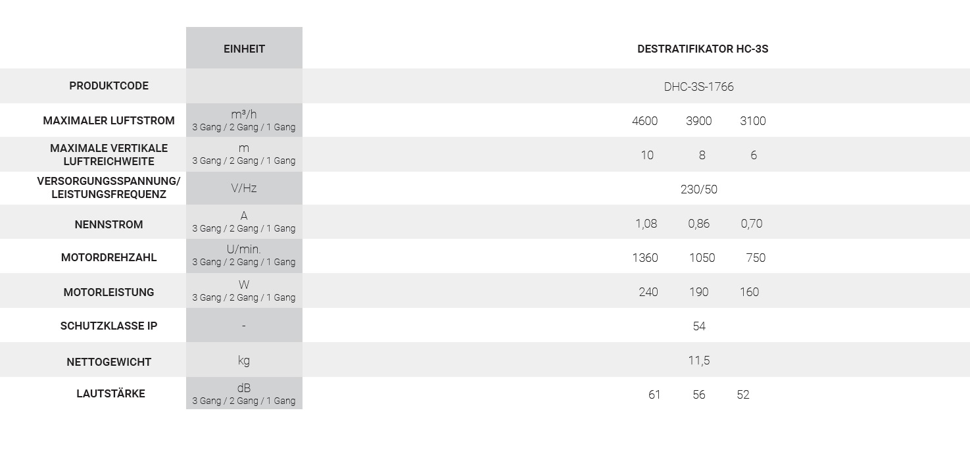Screen dimensions: 970x475
Task: Click the m³/h unit cell
Action: click(244, 120)
